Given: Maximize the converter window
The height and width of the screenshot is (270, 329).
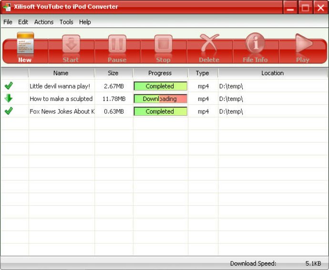Looking at the screenshot, I should (x=305, y=8).
